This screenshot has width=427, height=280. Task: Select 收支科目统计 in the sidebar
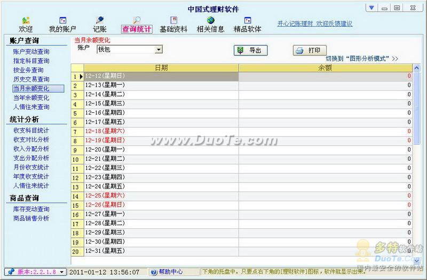[31, 130]
